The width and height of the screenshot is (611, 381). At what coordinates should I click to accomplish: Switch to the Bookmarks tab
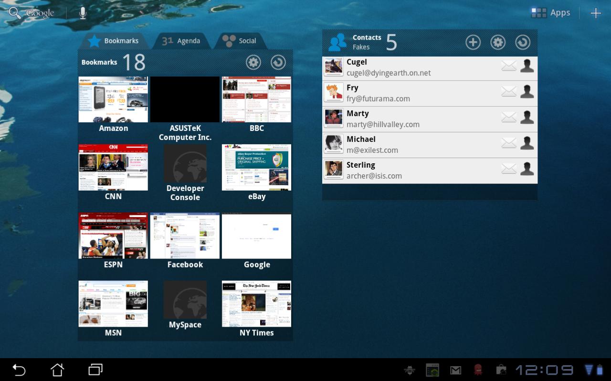pos(114,41)
